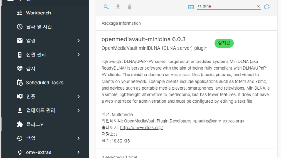Image resolution: width=281 pixels, height=158 pixels.
Task: Click the small magnifier inside search field
Action: coord(200,6)
